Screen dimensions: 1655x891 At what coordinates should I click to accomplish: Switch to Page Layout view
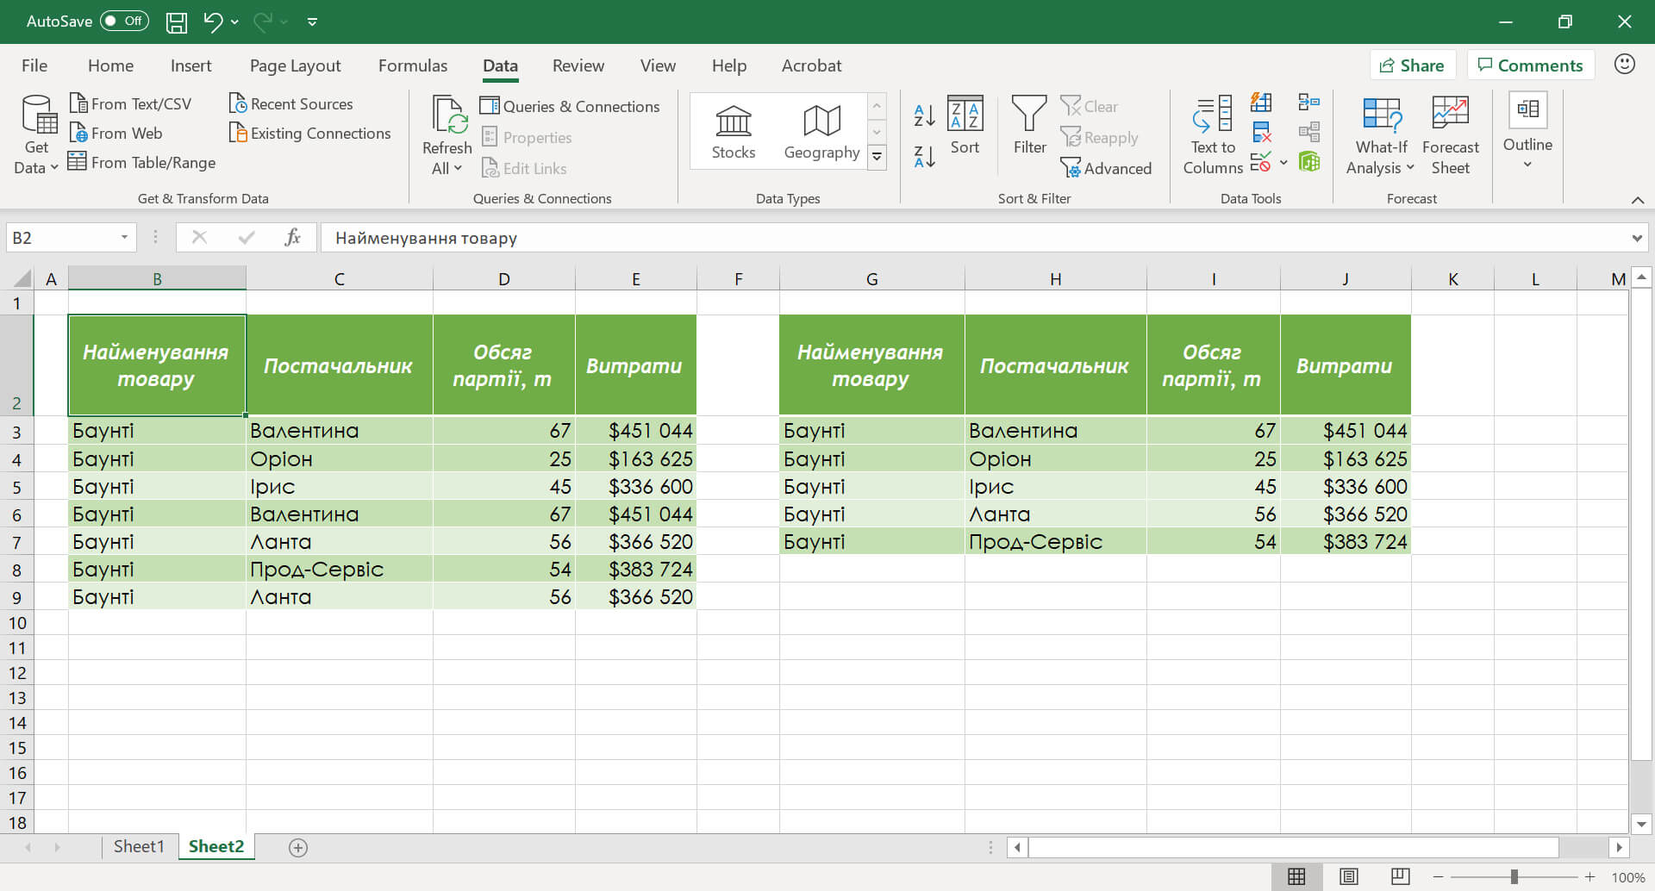tap(1349, 876)
